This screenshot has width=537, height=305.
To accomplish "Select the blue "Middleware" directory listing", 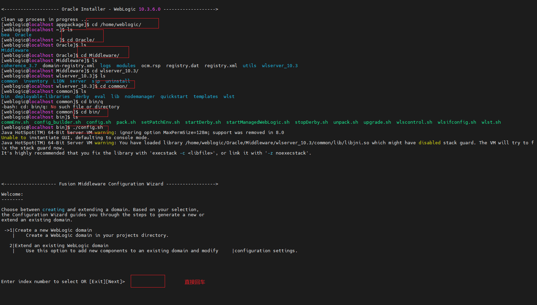I will 15,50.
